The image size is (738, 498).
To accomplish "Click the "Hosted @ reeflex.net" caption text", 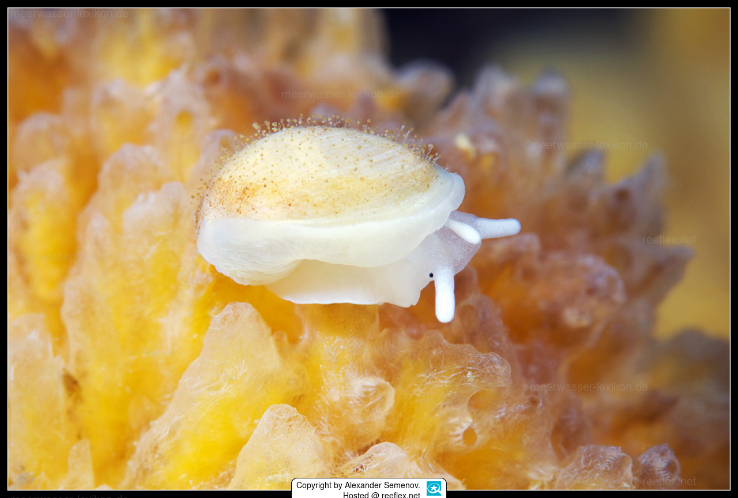I will point(381,495).
